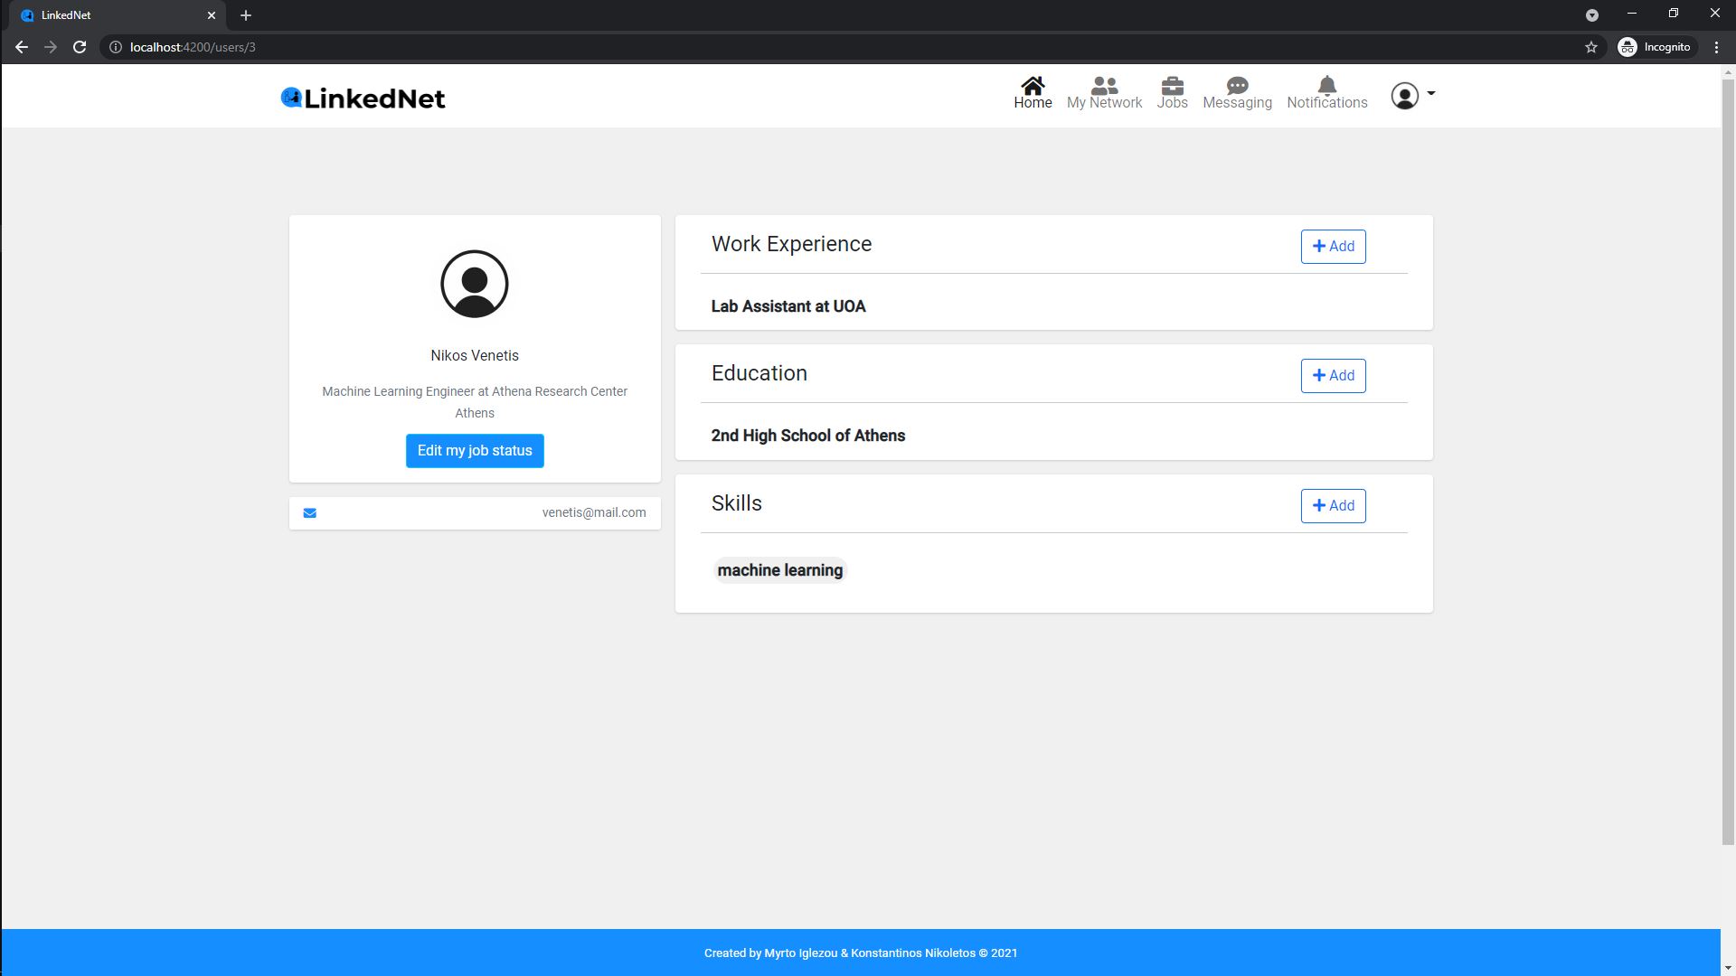Add a new Work Experience entry
The width and height of the screenshot is (1736, 976).
pyautogui.click(x=1333, y=247)
